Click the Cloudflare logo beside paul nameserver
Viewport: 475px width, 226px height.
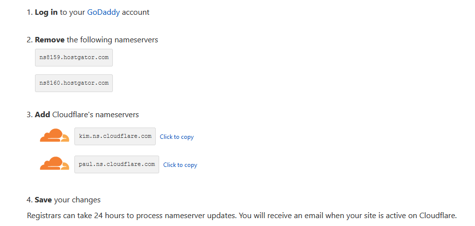pos(54,164)
